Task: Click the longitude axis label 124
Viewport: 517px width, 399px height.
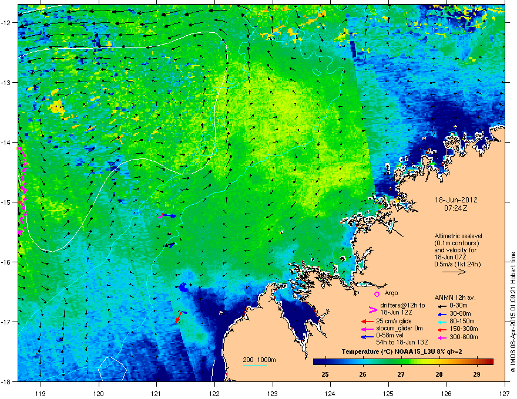Action: (x=330, y=394)
